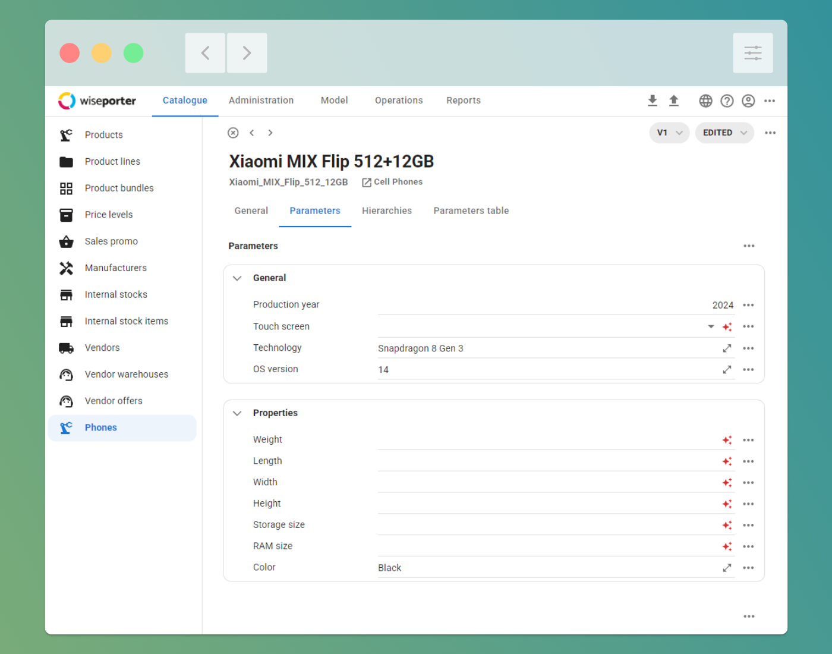832x654 pixels.
Task: Open Sales promo in the sidebar
Action: click(122, 241)
